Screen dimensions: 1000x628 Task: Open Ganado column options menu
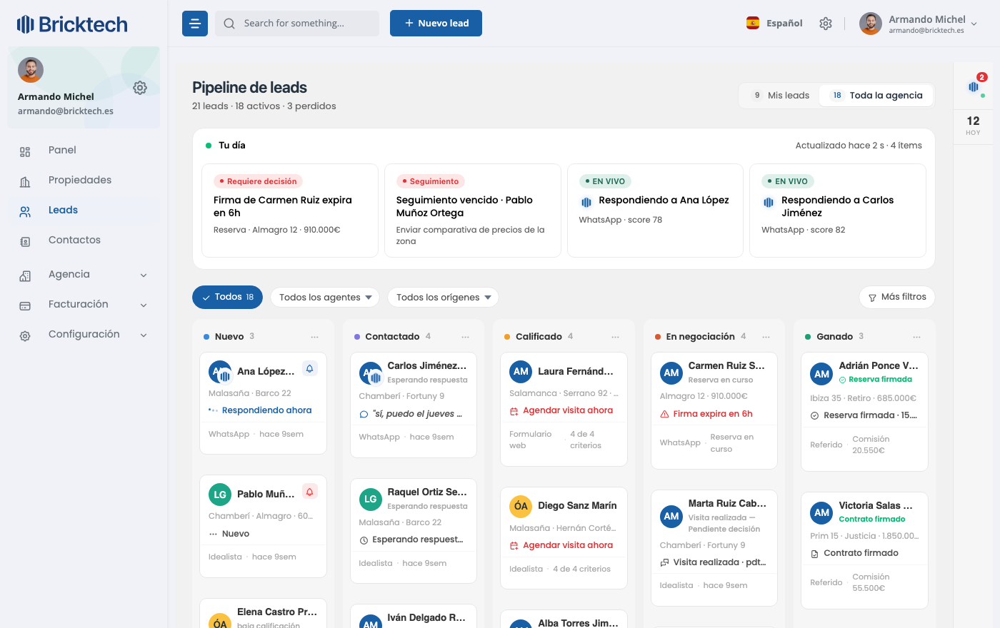pos(917,337)
